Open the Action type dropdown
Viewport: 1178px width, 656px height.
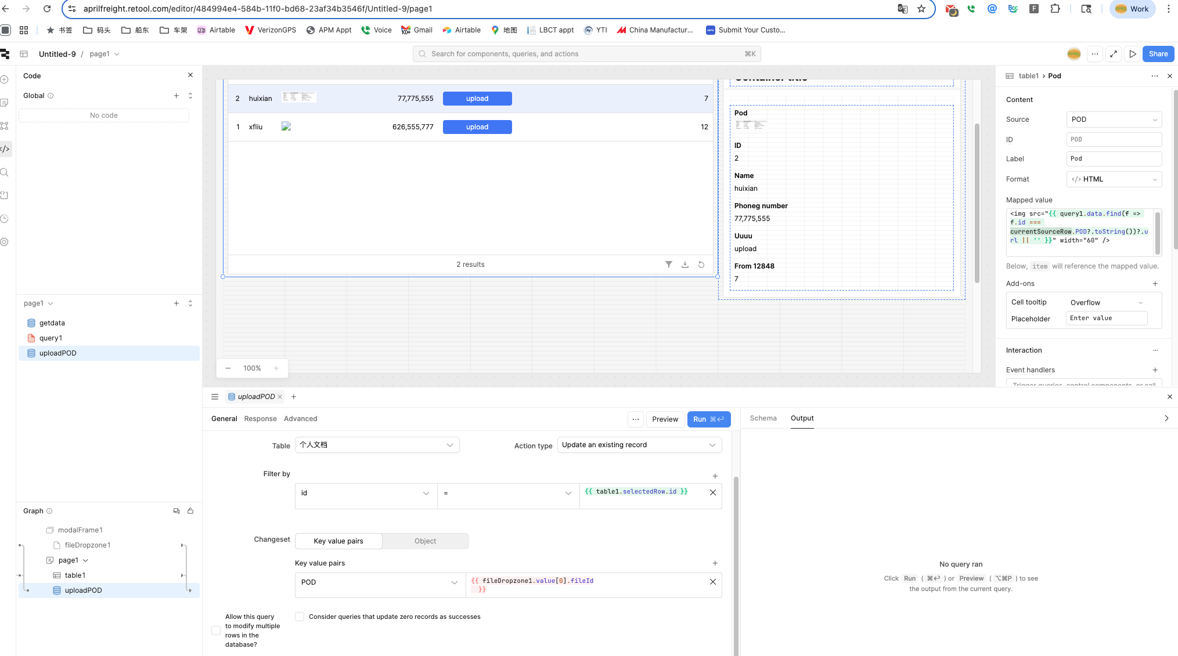pos(639,445)
